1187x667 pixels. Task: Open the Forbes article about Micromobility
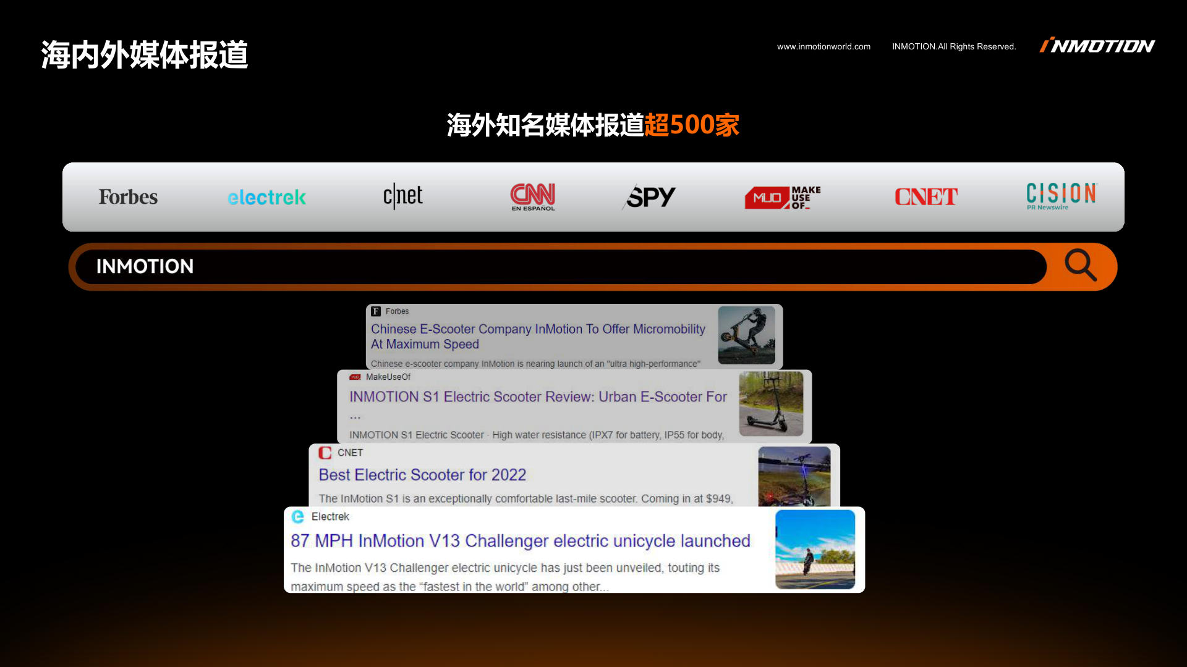click(538, 337)
